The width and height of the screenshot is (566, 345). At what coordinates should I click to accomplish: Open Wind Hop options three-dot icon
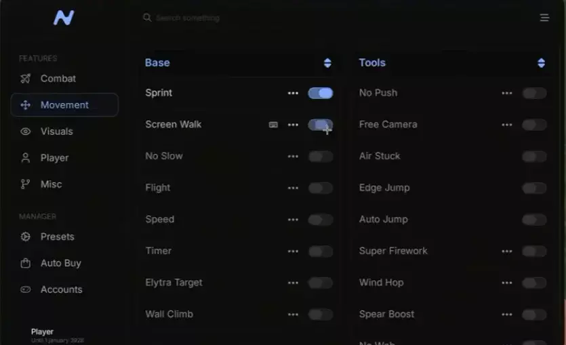click(x=507, y=283)
